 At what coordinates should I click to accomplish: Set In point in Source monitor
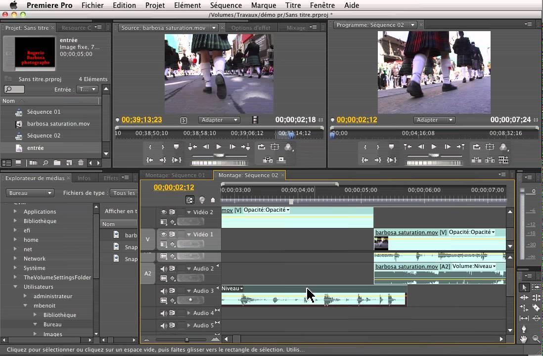pos(150,147)
